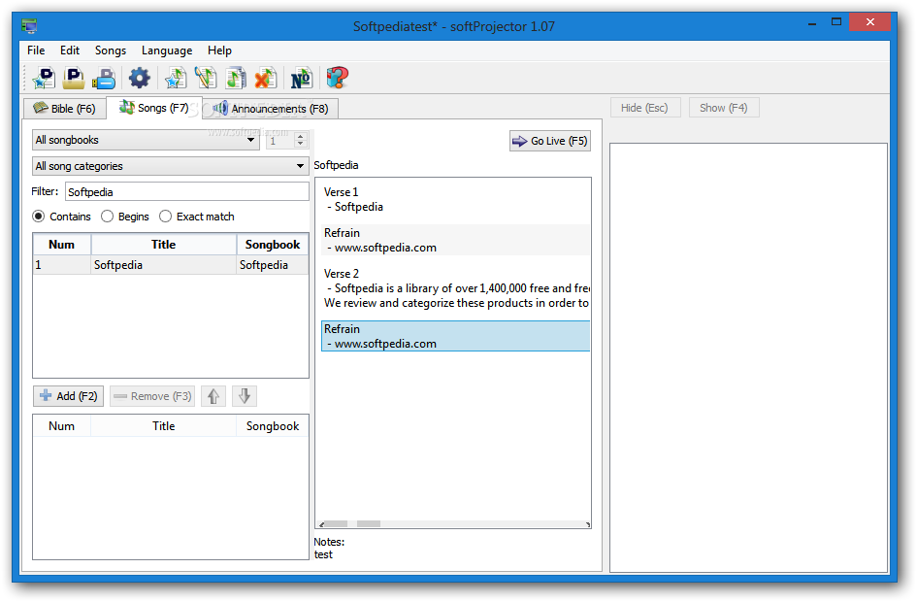Click the Add (F2) button
This screenshot has width=917, height=602.
click(x=69, y=396)
